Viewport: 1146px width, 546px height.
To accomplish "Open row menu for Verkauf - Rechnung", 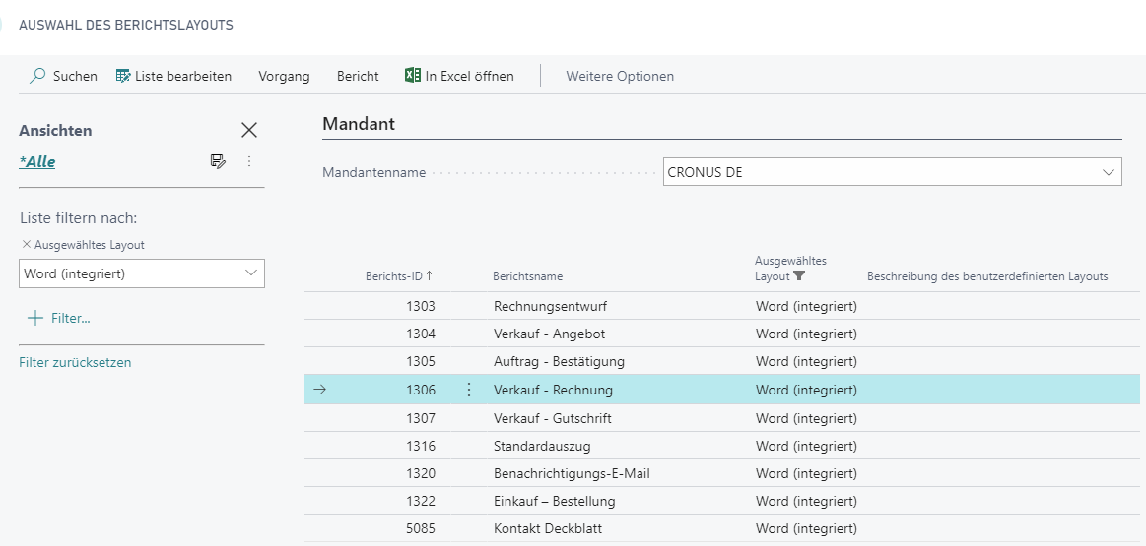I will click(x=468, y=390).
